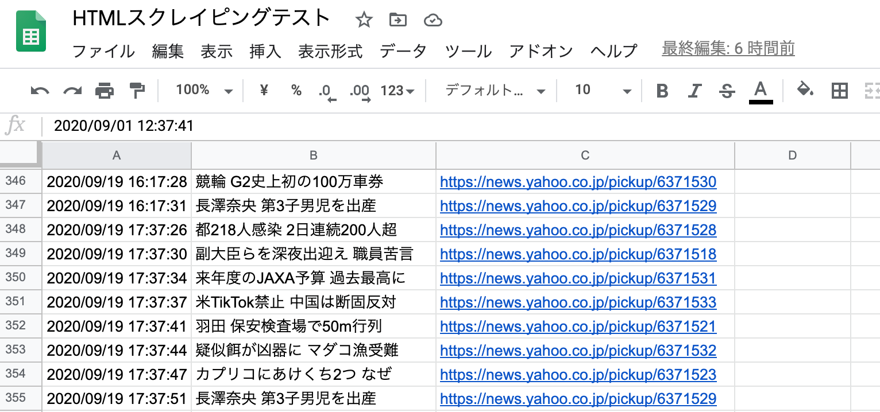The image size is (880, 412).
Task: Toggle italic formatting
Action: click(x=694, y=90)
